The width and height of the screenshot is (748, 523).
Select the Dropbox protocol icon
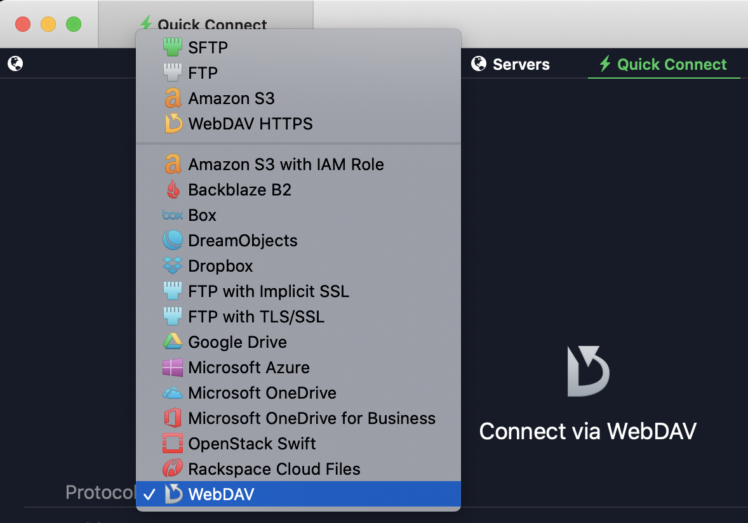coord(171,265)
